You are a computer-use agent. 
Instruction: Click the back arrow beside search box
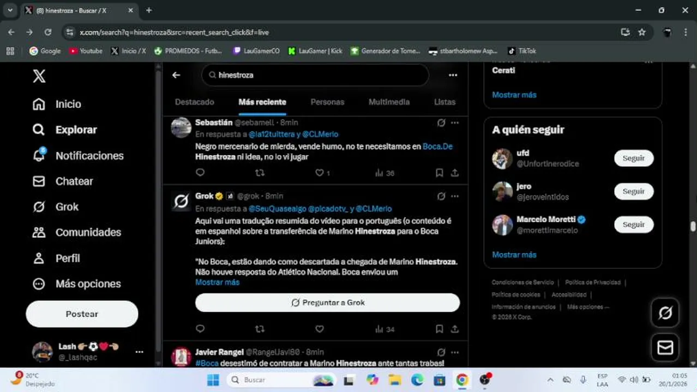pyautogui.click(x=176, y=75)
